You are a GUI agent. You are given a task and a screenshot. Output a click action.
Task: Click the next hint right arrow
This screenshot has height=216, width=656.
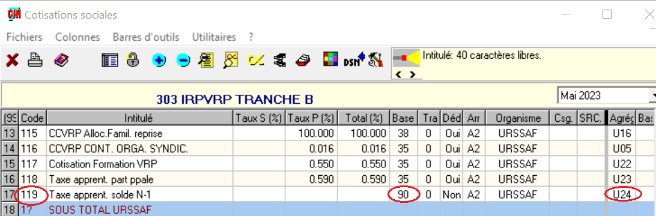(412, 75)
